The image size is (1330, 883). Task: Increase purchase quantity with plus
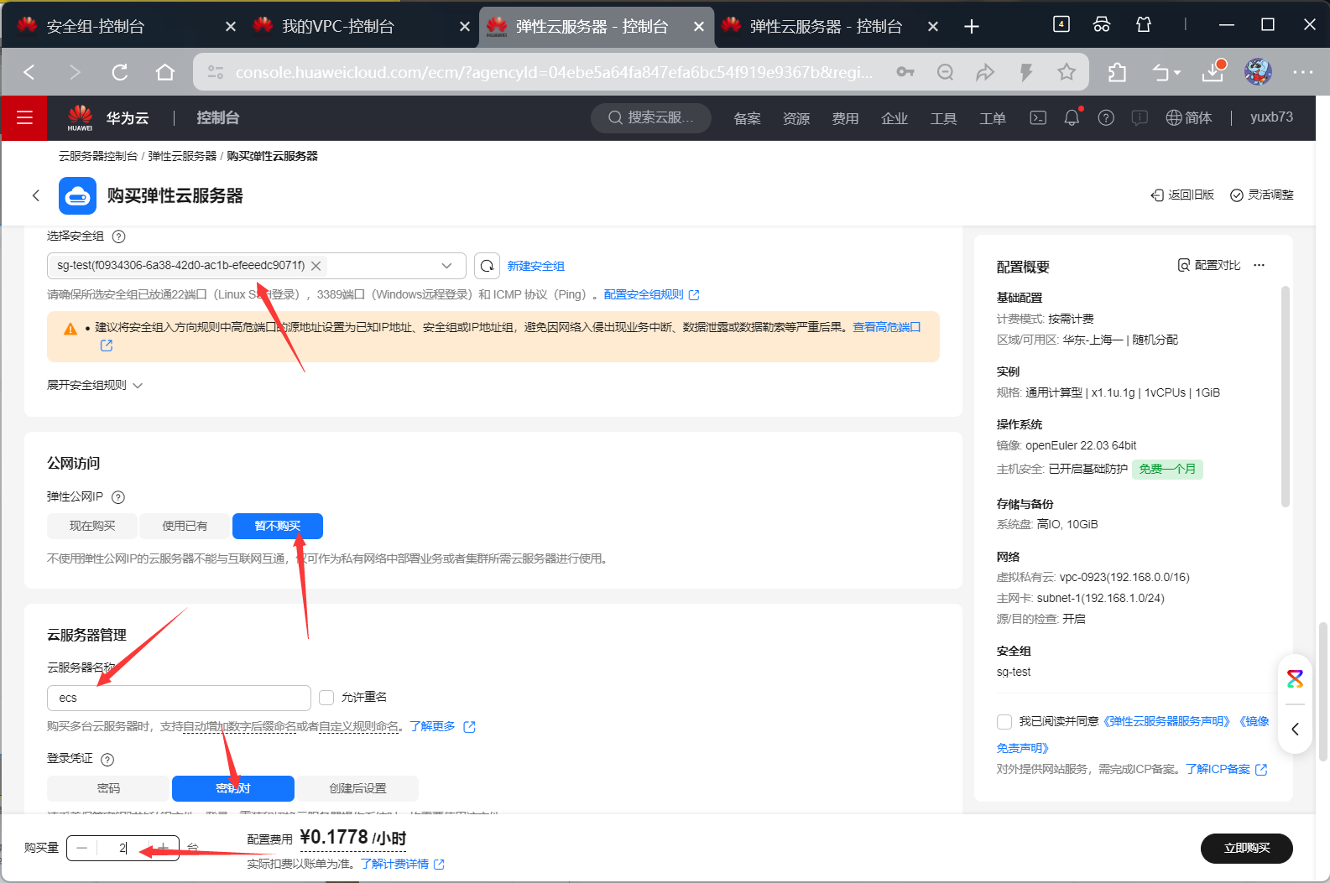[x=164, y=848]
